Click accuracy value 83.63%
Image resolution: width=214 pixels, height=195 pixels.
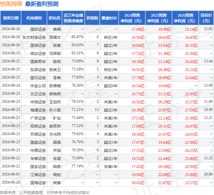coord(77,45)
